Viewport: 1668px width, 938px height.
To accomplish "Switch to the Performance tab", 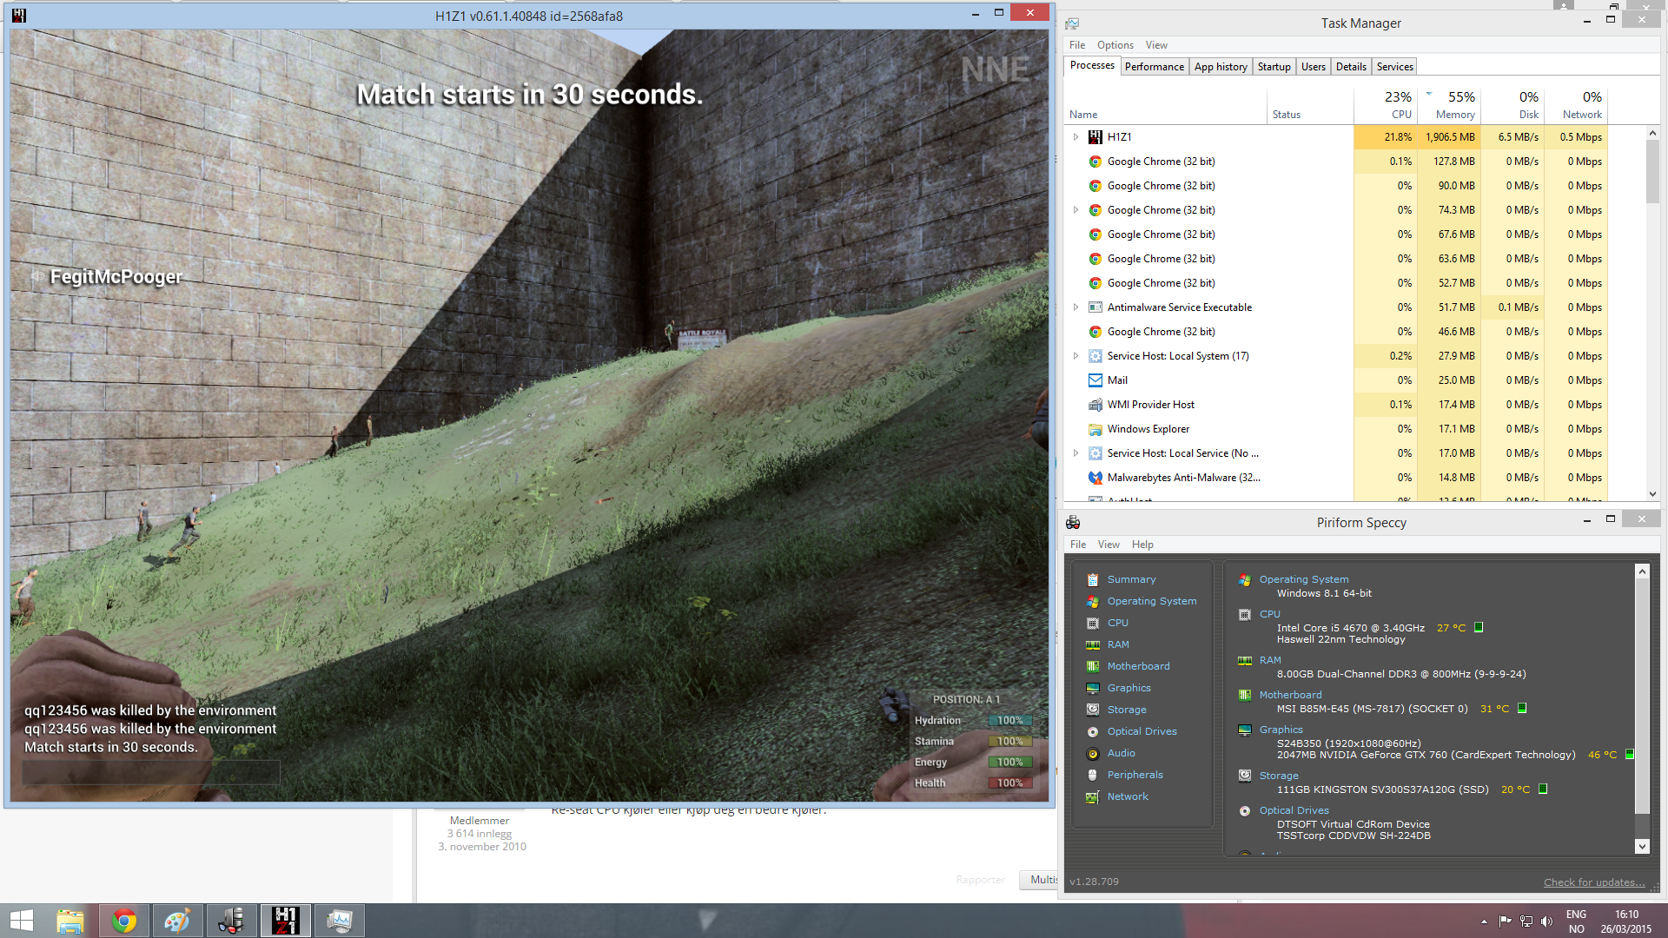I will pyautogui.click(x=1154, y=67).
